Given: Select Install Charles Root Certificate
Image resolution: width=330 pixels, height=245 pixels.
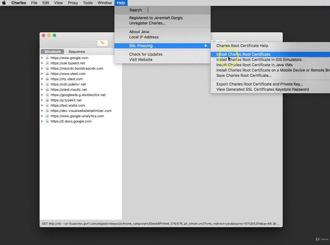Looking at the screenshot, I should pyautogui.click(x=270, y=54).
